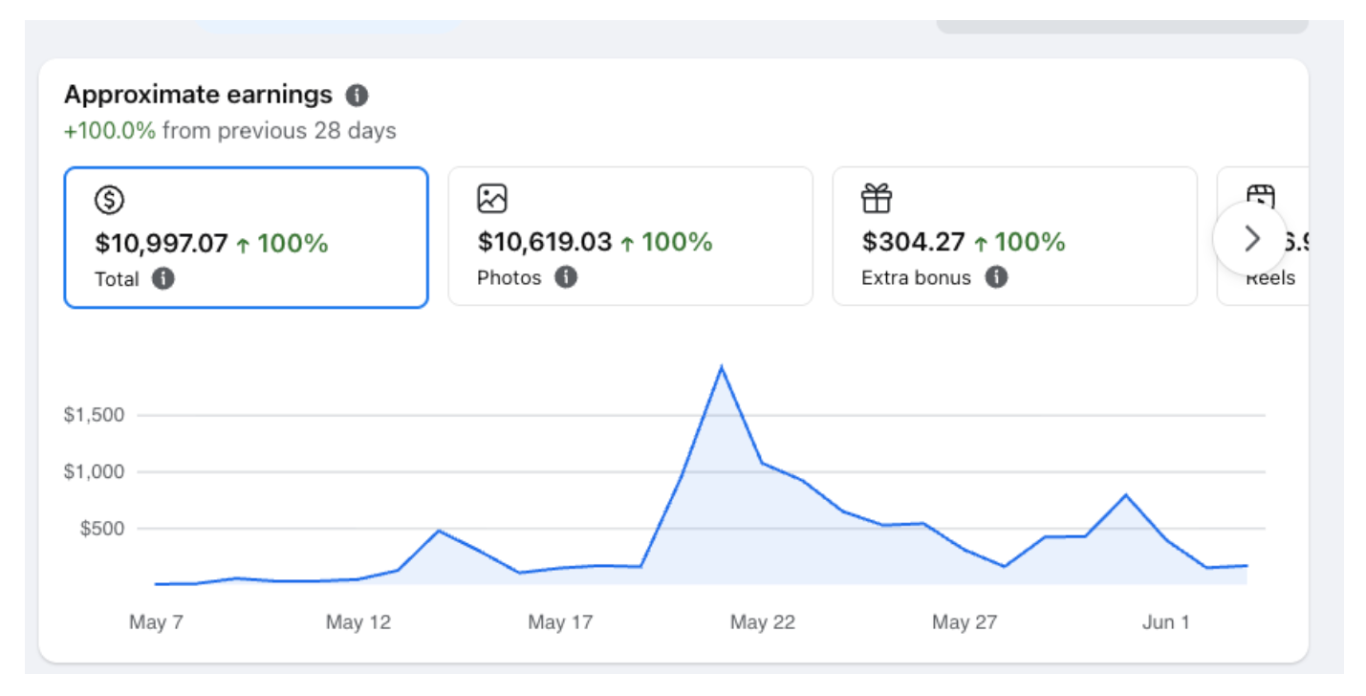Click the dollar sign icon in Total card
The height and width of the screenshot is (696, 1366).
110,200
